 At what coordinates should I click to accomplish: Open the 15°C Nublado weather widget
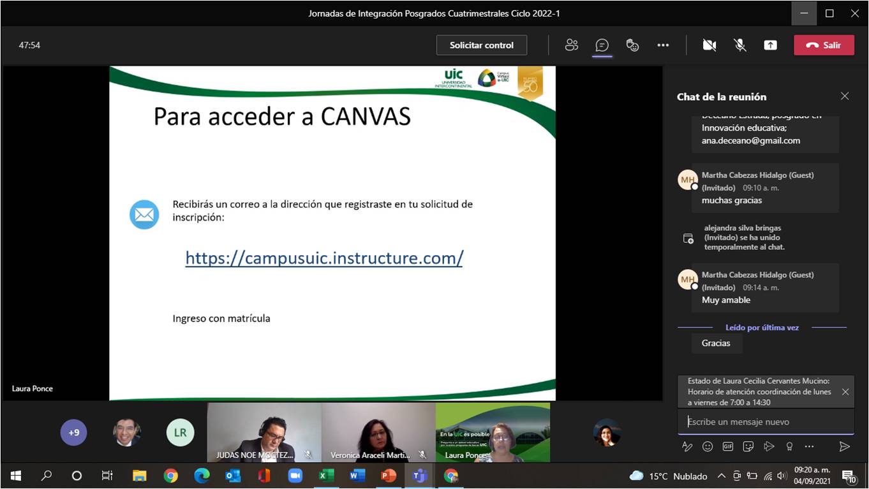(x=669, y=476)
